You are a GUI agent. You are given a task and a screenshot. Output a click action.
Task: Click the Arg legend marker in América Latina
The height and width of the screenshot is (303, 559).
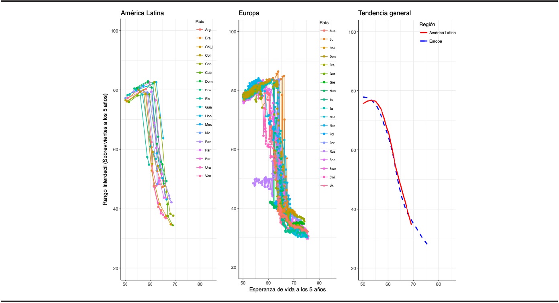click(x=199, y=30)
